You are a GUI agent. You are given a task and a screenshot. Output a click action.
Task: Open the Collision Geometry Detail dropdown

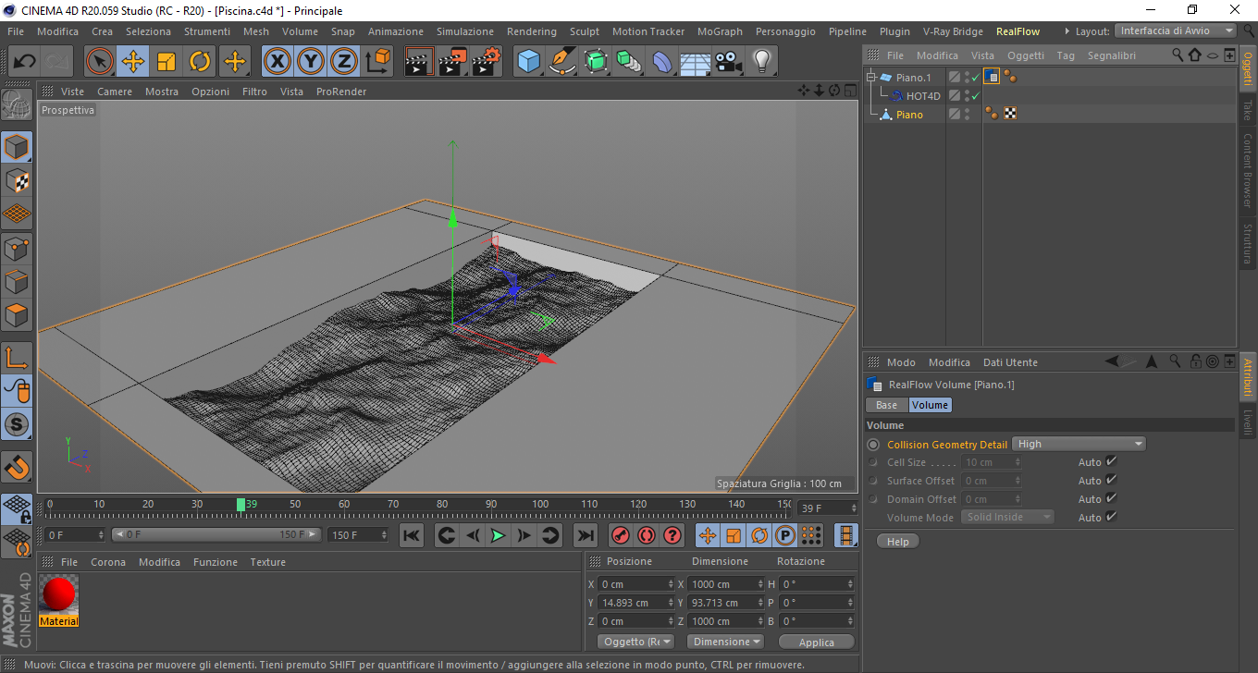click(1079, 444)
